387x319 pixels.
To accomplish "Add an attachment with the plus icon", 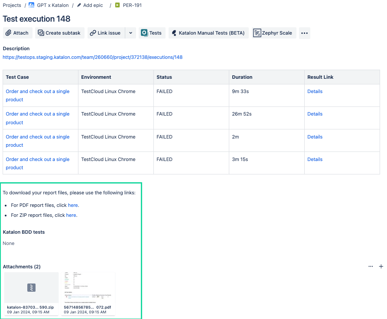I will click(x=381, y=267).
